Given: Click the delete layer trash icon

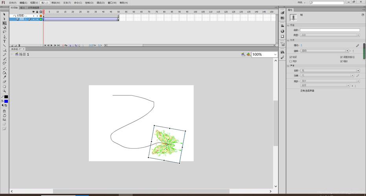Looking at the screenshot, I should pyautogui.click(x=19, y=45).
